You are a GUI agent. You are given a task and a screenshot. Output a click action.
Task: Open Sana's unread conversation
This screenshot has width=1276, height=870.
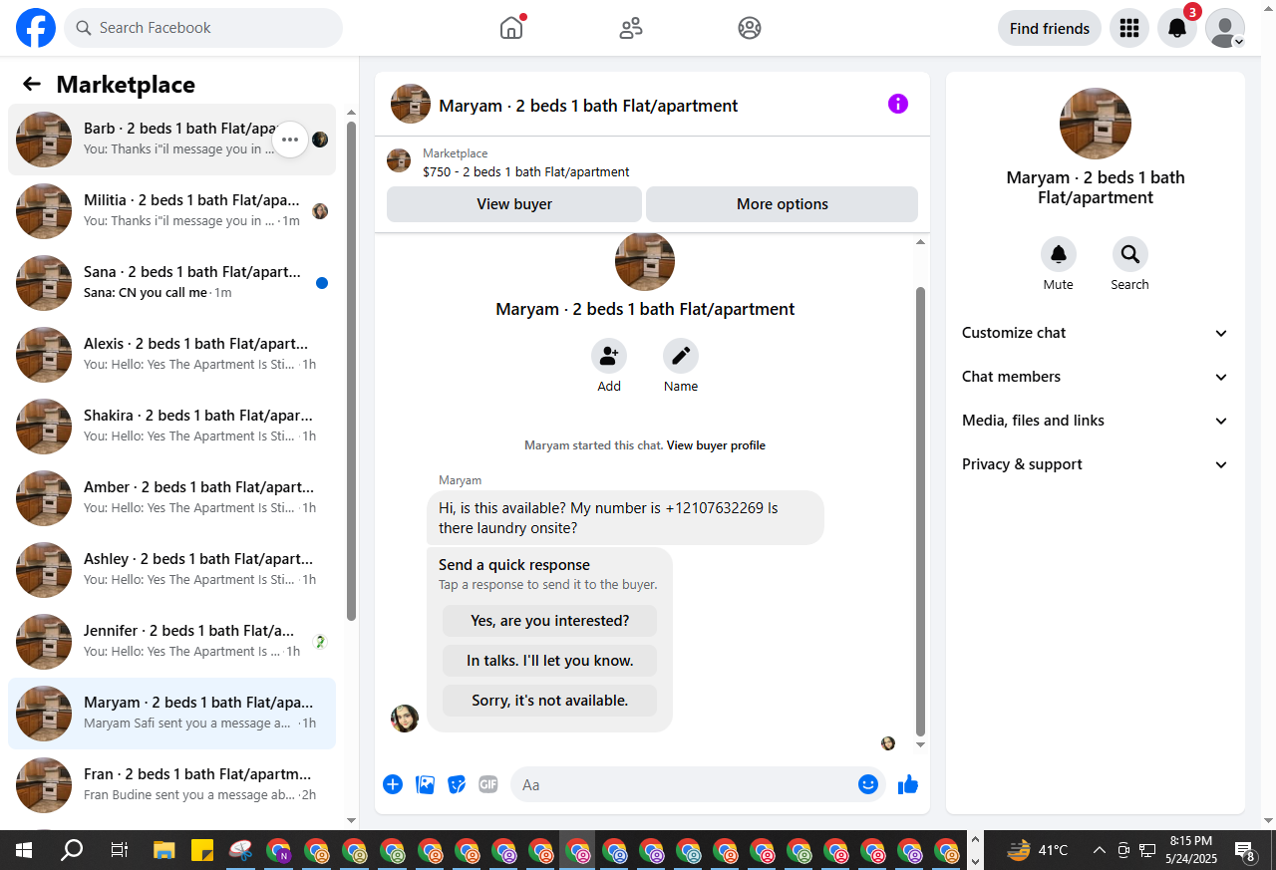pyautogui.click(x=171, y=283)
